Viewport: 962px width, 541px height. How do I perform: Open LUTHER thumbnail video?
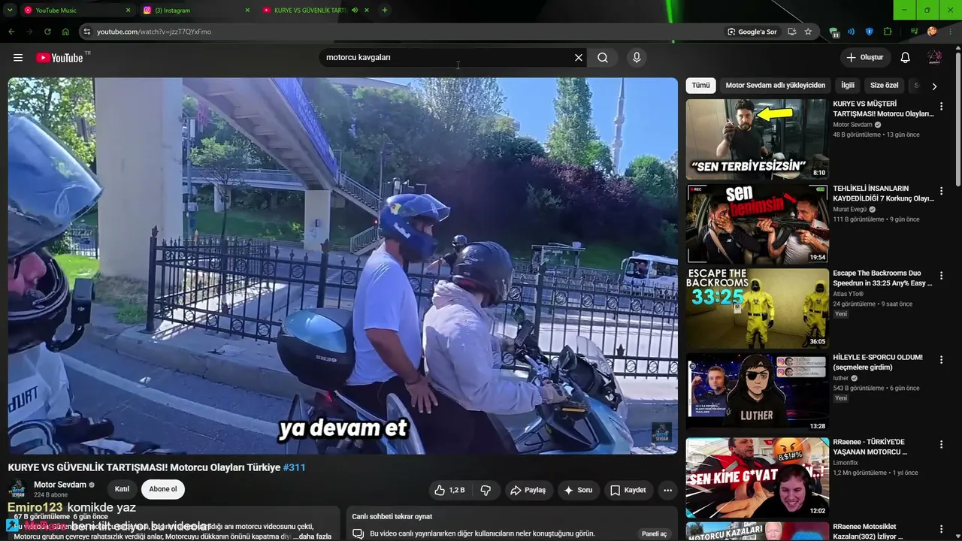tap(757, 393)
